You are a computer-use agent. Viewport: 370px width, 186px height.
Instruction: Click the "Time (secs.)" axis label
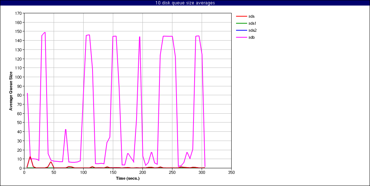click(128, 179)
